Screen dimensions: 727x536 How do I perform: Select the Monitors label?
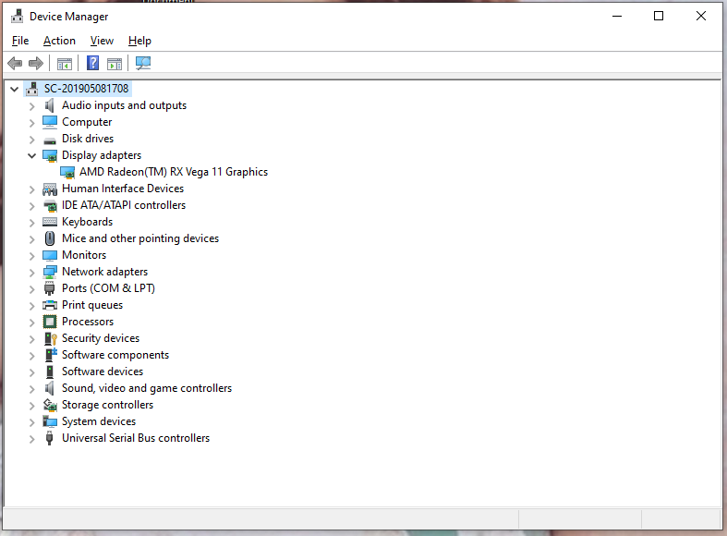(84, 255)
